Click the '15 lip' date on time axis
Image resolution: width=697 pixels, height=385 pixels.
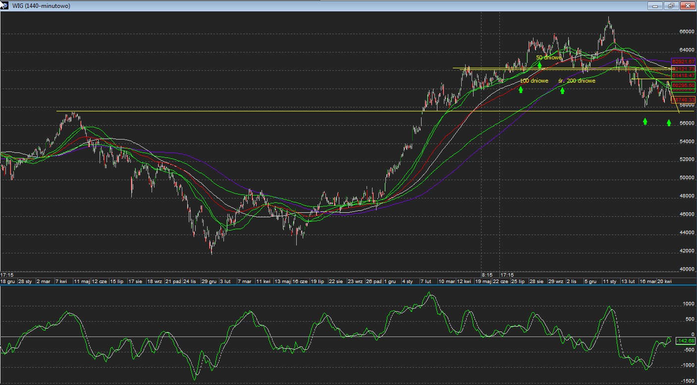coord(116,282)
